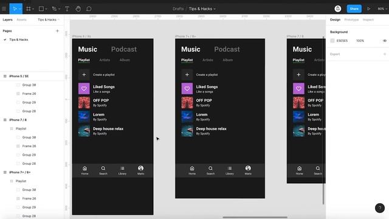
Task: Toggle background visibility eye icon
Action: 384,41
